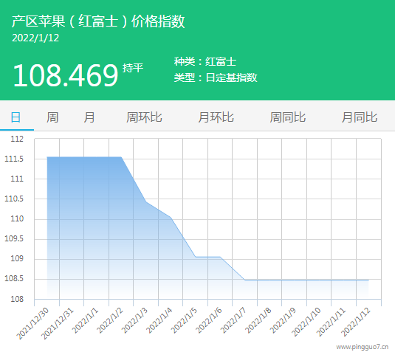
Task: Click the www.pingguo7.cn watermark link
Action: click(363, 347)
